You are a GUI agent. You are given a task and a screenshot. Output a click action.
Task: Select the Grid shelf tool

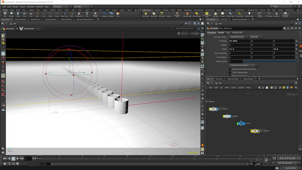(x=31, y=14)
